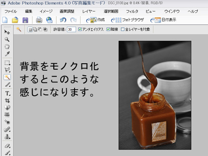
Task: Select the Lasso tool
Action: click(x=7, y=70)
